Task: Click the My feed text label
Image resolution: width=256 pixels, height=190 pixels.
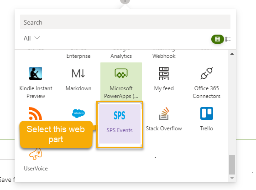Action: pyautogui.click(x=164, y=88)
